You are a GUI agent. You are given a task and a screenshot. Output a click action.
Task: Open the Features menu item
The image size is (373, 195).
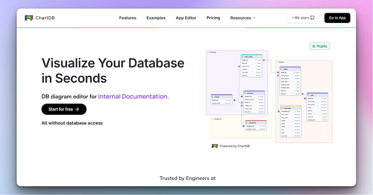click(127, 18)
